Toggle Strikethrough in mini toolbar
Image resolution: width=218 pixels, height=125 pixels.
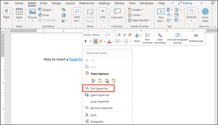coord(196,38)
